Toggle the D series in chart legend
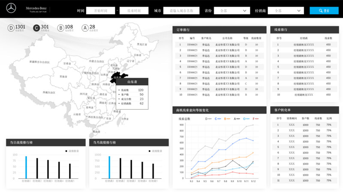This screenshot has width=343, height=192. 209,118
